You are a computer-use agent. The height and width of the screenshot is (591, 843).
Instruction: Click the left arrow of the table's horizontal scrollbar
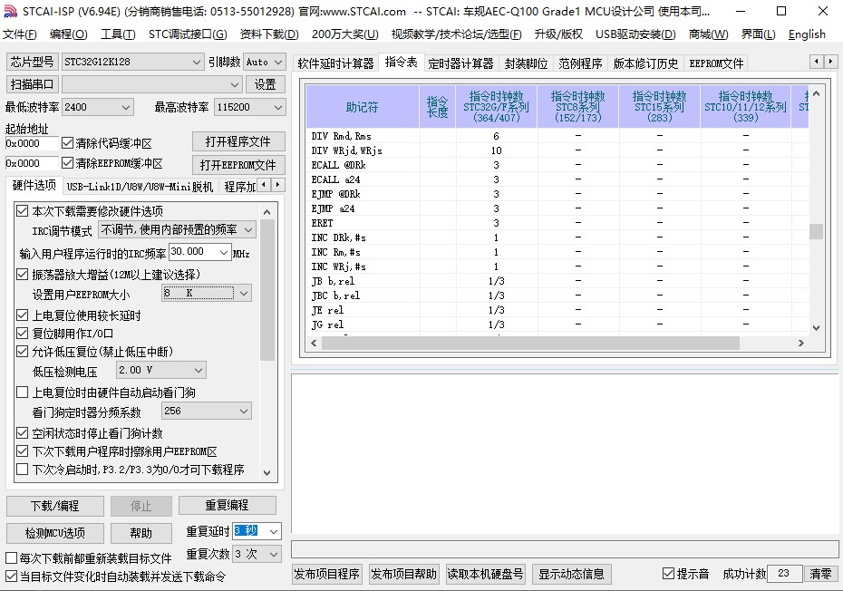[x=315, y=343]
